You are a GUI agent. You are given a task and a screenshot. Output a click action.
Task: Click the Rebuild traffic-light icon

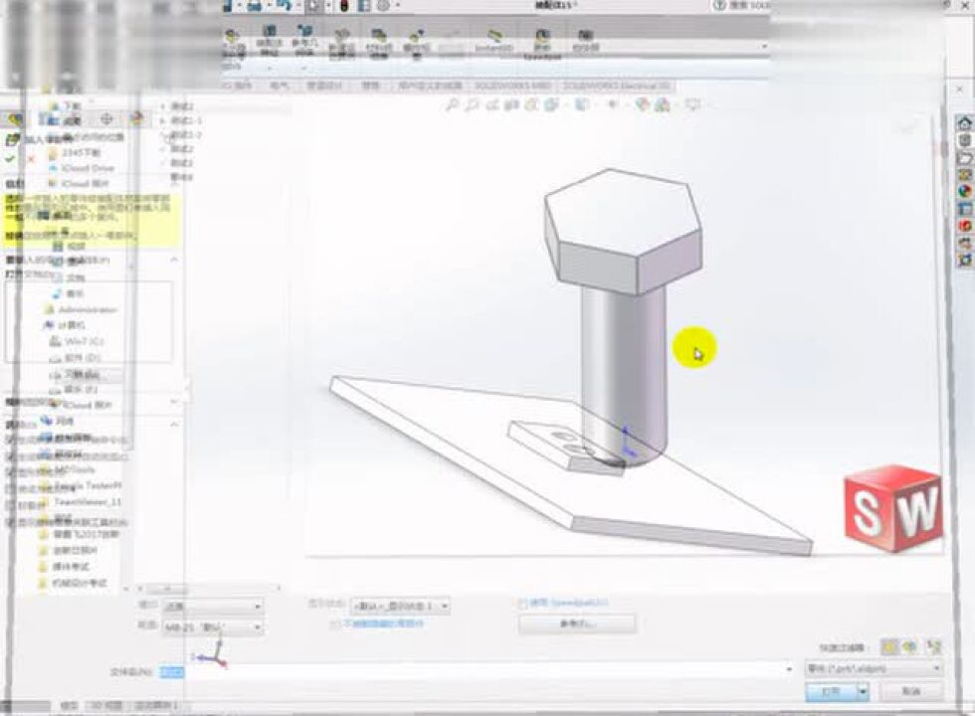coord(344,8)
